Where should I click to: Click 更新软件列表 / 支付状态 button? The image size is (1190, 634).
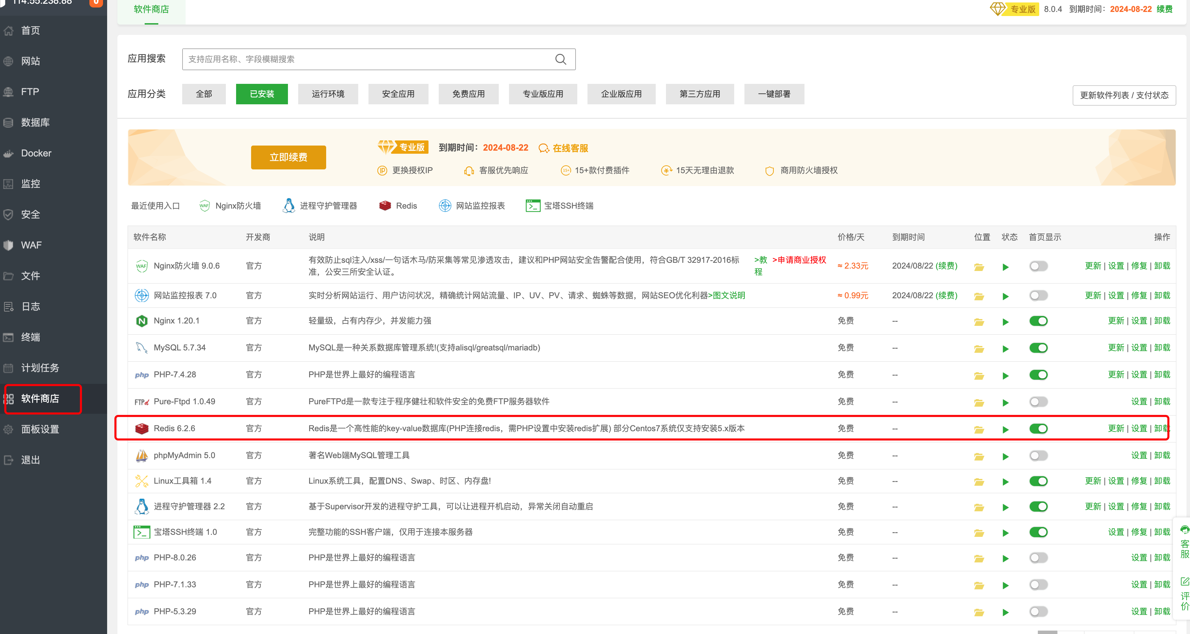point(1124,95)
